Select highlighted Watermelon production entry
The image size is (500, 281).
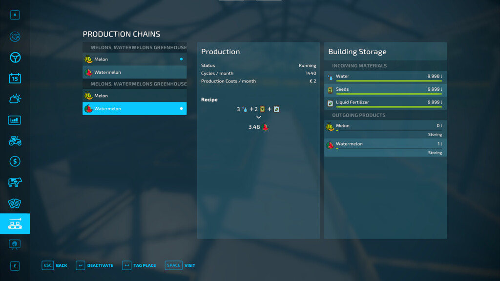click(135, 109)
